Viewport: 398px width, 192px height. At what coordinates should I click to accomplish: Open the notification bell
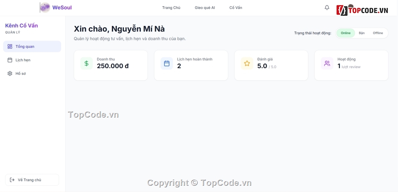click(x=327, y=8)
